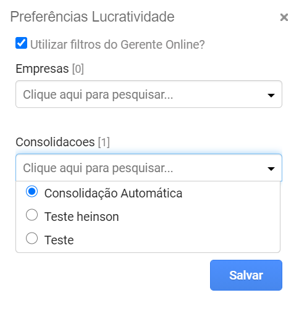Click the Empresas [0] label

pyautogui.click(x=49, y=68)
